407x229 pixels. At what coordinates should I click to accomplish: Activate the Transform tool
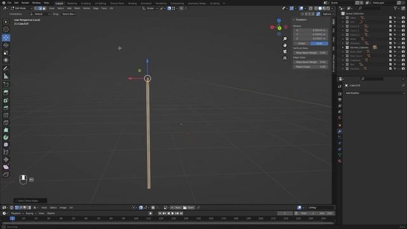click(6, 60)
